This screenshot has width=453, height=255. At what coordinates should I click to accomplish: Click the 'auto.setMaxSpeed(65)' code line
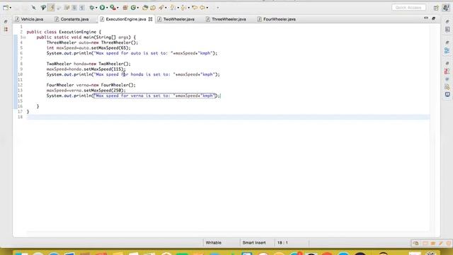pos(88,48)
